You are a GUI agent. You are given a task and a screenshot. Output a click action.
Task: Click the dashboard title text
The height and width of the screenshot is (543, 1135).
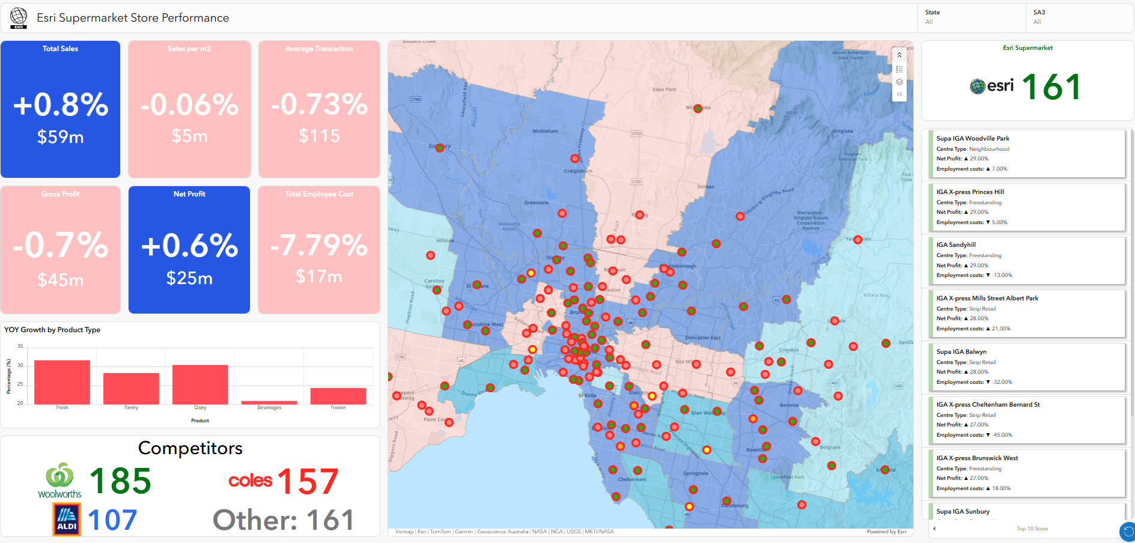(x=133, y=18)
